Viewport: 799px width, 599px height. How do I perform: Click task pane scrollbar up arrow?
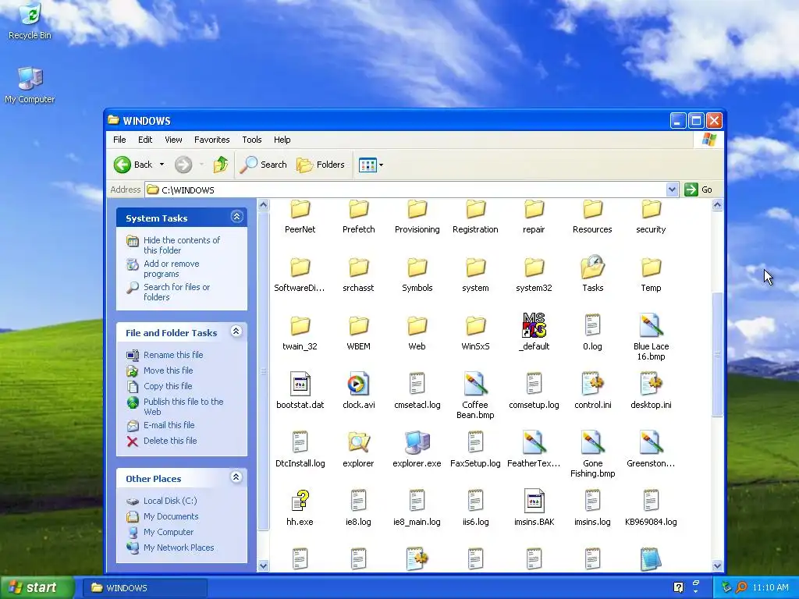click(x=264, y=205)
